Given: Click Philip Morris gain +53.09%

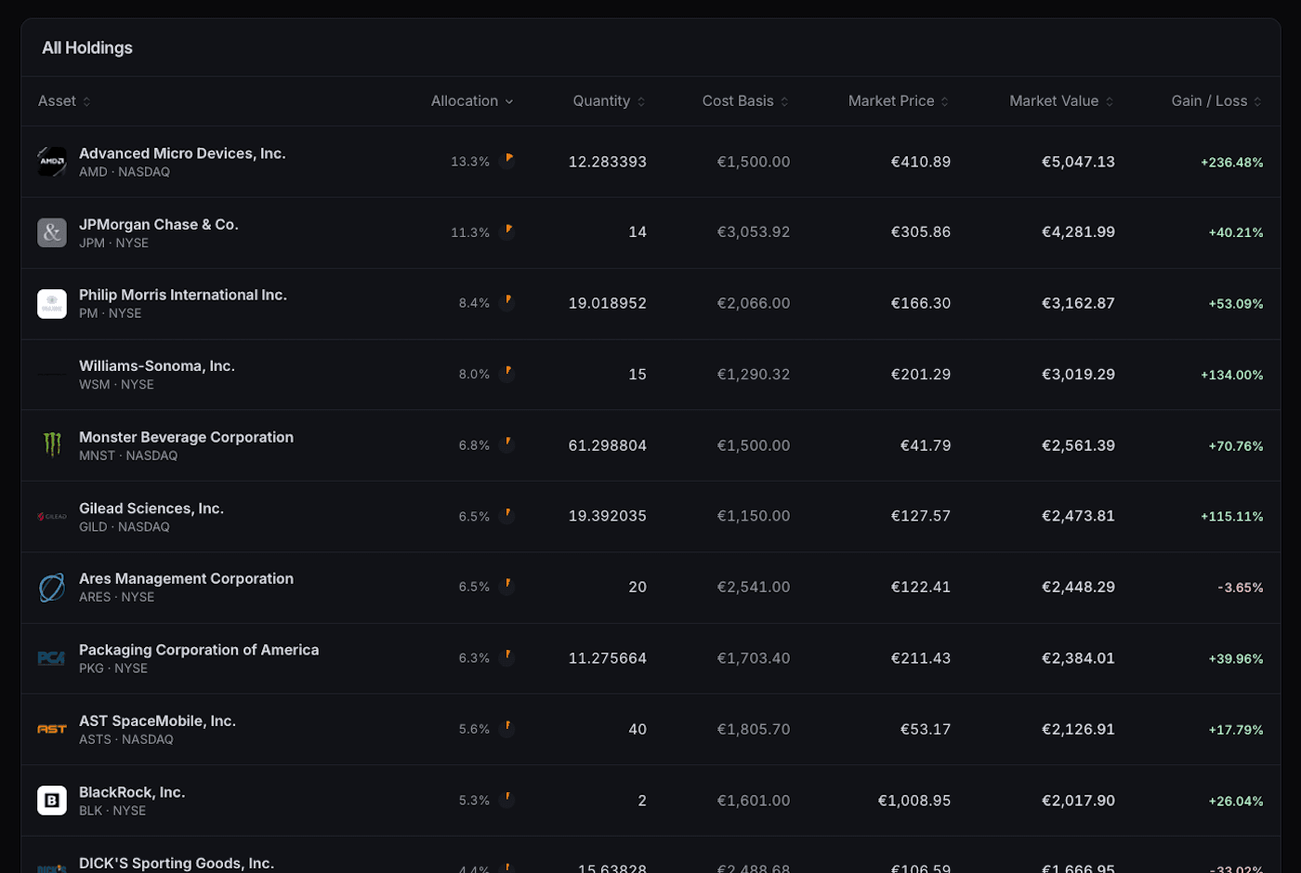Looking at the screenshot, I should [1235, 304].
